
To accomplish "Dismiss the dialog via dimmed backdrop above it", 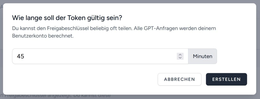I will click(130, 2).
